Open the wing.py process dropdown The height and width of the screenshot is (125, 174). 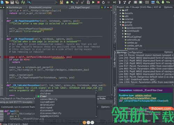coord(17,102)
